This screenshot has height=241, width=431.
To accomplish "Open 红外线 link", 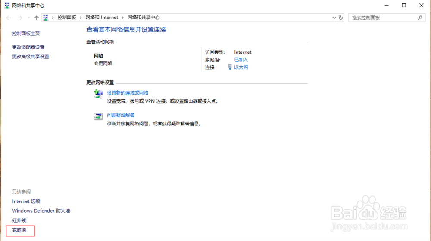I will 19,220.
